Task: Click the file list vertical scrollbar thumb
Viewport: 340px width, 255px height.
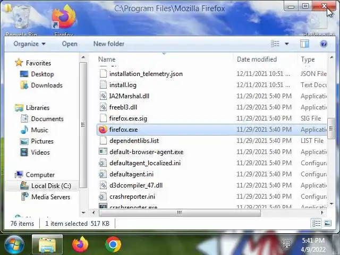Action: pos(331,129)
